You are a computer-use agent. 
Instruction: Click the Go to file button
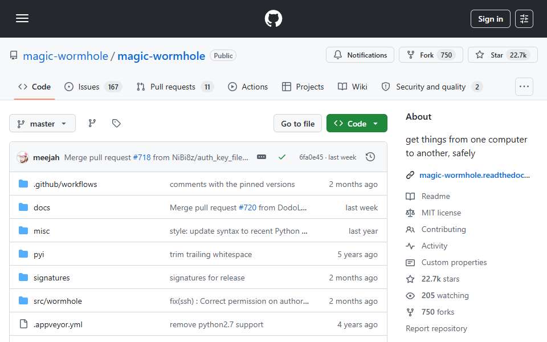point(297,124)
